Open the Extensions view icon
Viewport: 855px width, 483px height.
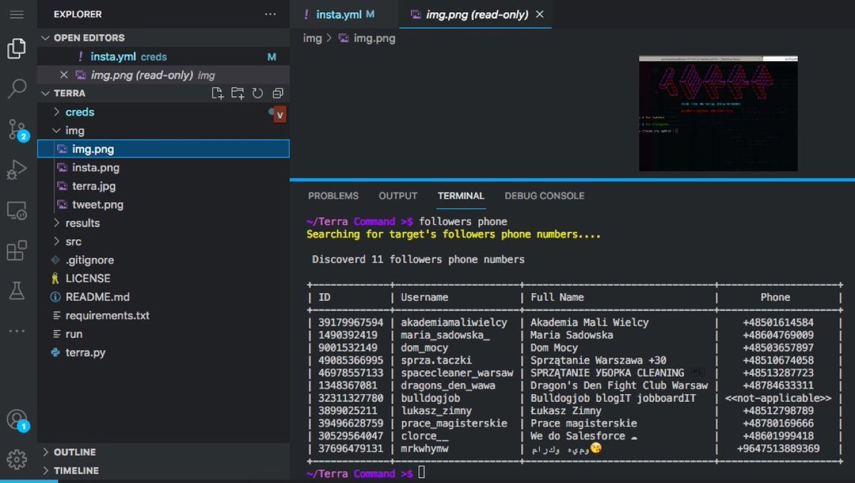coord(17,250)
